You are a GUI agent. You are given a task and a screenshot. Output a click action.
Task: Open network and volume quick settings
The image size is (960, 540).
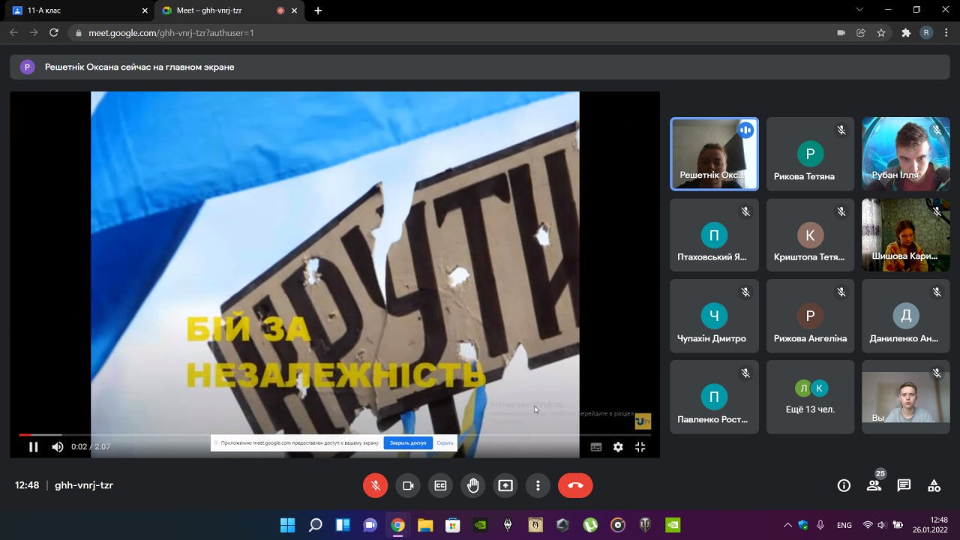click(x=883, y=525)
